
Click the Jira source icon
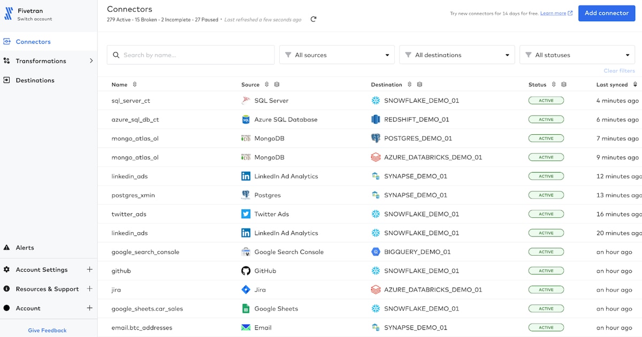pyautogui.click(x=246, y=289)
